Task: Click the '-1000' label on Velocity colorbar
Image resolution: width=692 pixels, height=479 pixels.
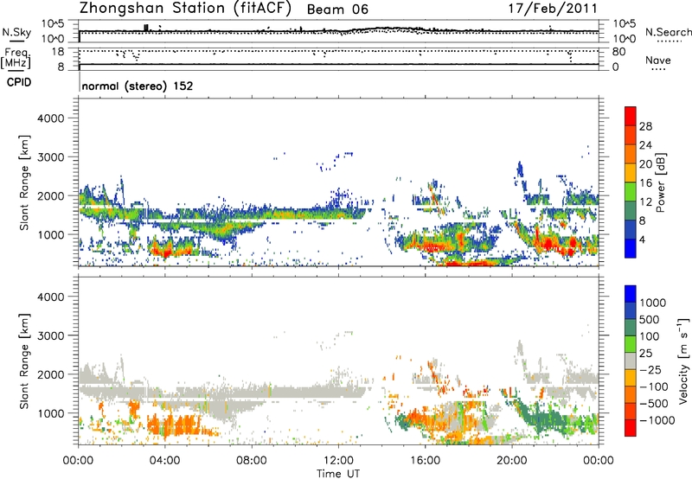Action: 657,420
